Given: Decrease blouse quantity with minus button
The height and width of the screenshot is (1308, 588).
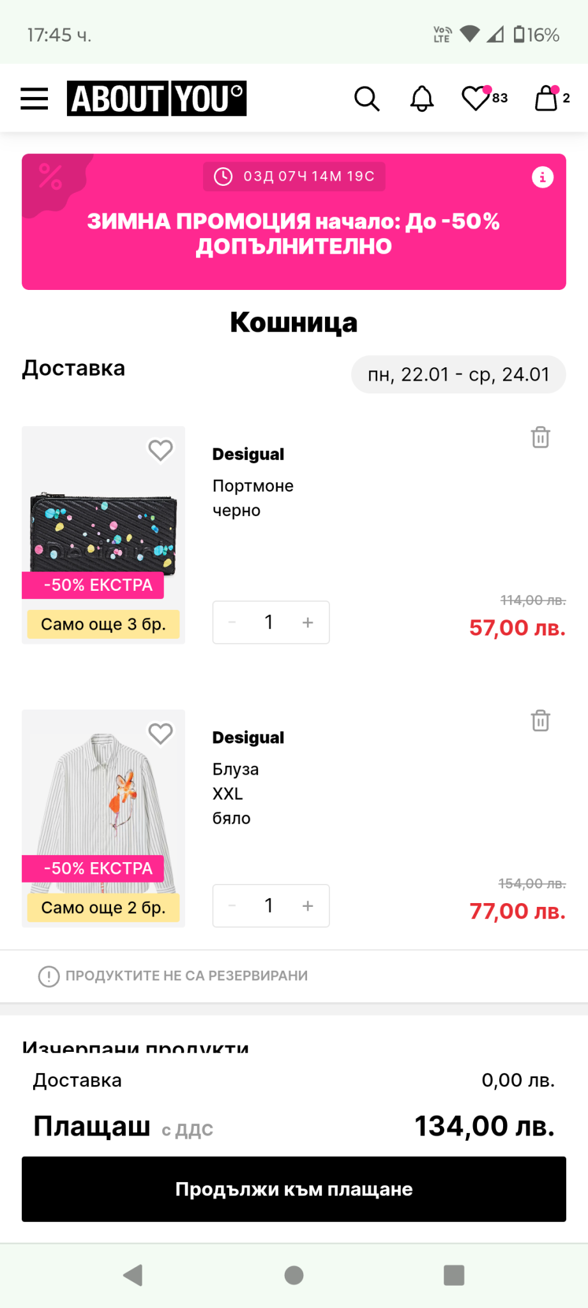Looking at the screenshot, I should click(232, 906).
